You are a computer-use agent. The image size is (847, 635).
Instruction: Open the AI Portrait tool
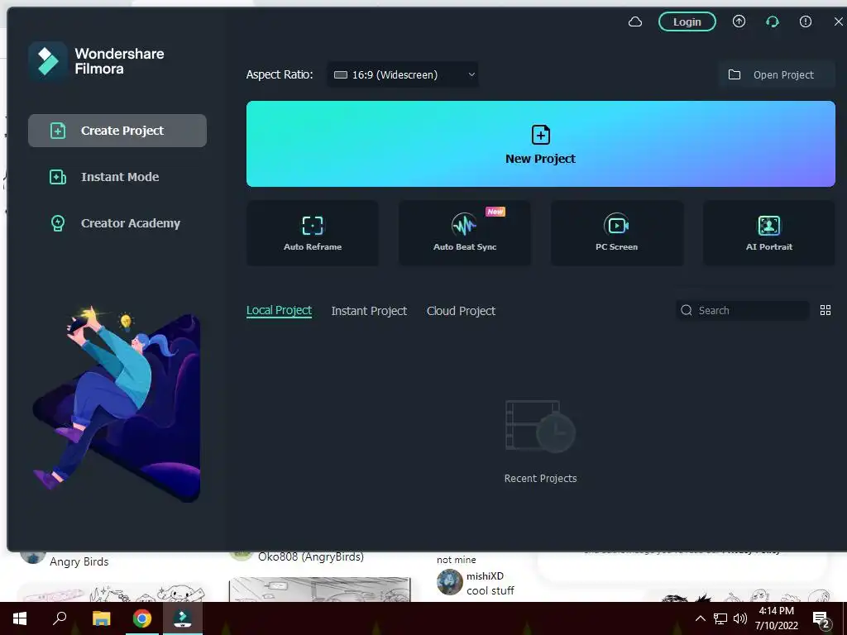pos(769,232)
